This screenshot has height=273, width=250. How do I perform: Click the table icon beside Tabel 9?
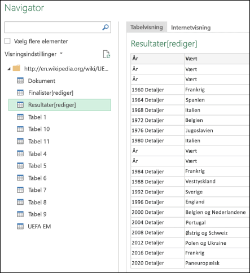coord(20,214)
